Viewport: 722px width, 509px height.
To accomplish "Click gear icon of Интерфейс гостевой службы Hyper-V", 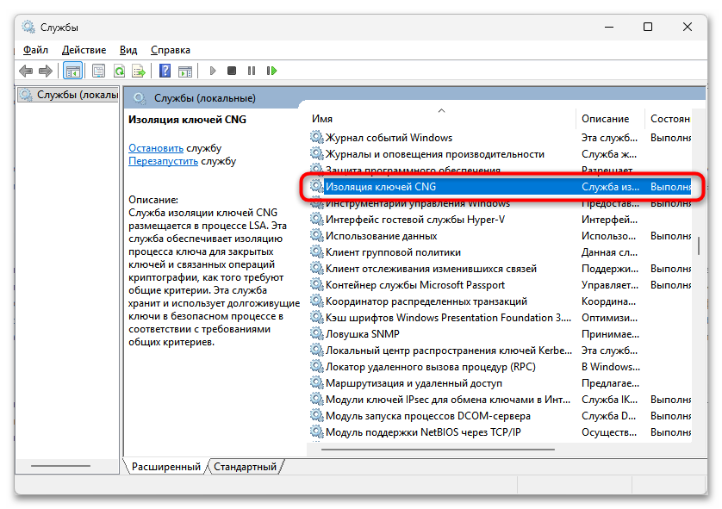I will (316, 219).
